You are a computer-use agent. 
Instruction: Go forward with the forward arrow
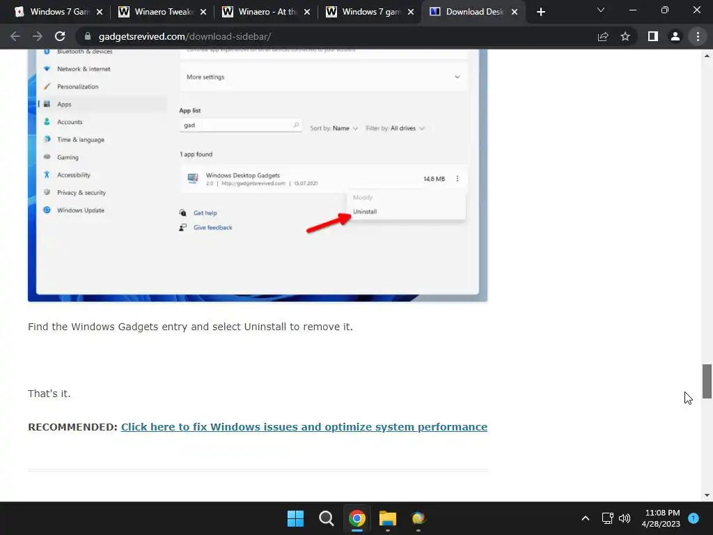38,36
